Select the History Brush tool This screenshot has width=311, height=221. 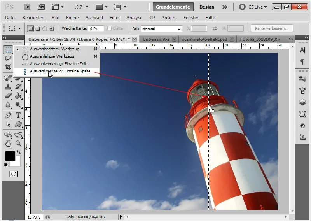point(18,87)
